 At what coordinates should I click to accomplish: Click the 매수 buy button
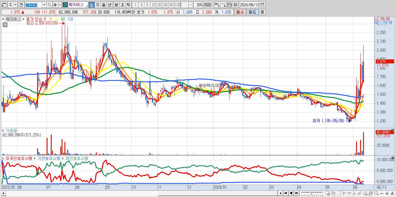(240, 12)
